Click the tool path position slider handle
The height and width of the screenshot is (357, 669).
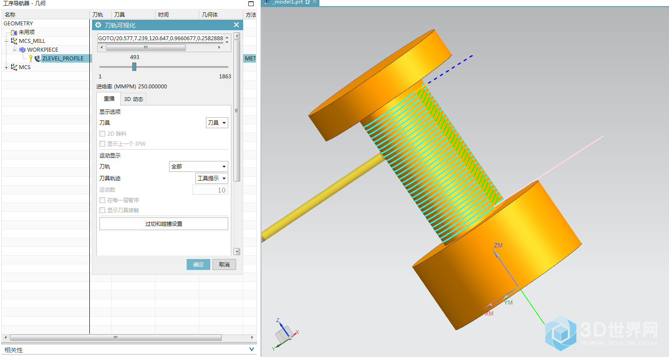click(134, 67)
